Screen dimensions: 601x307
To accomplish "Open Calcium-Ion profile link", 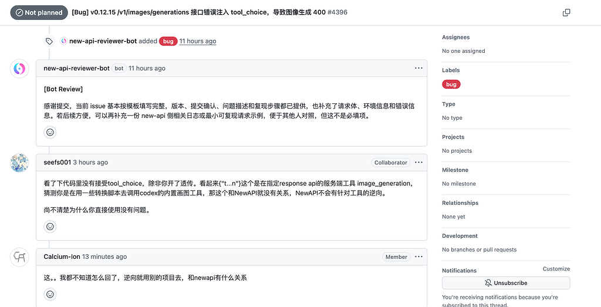I will (x=62, y=257).
